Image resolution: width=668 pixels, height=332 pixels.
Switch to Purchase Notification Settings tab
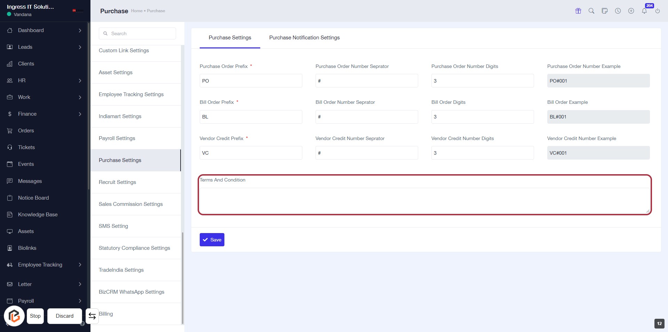[304, 38]
